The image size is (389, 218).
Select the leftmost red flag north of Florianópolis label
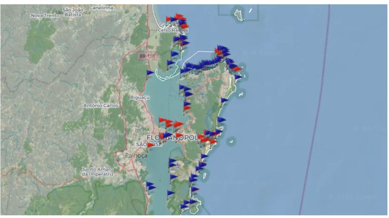tap(163, 120)
